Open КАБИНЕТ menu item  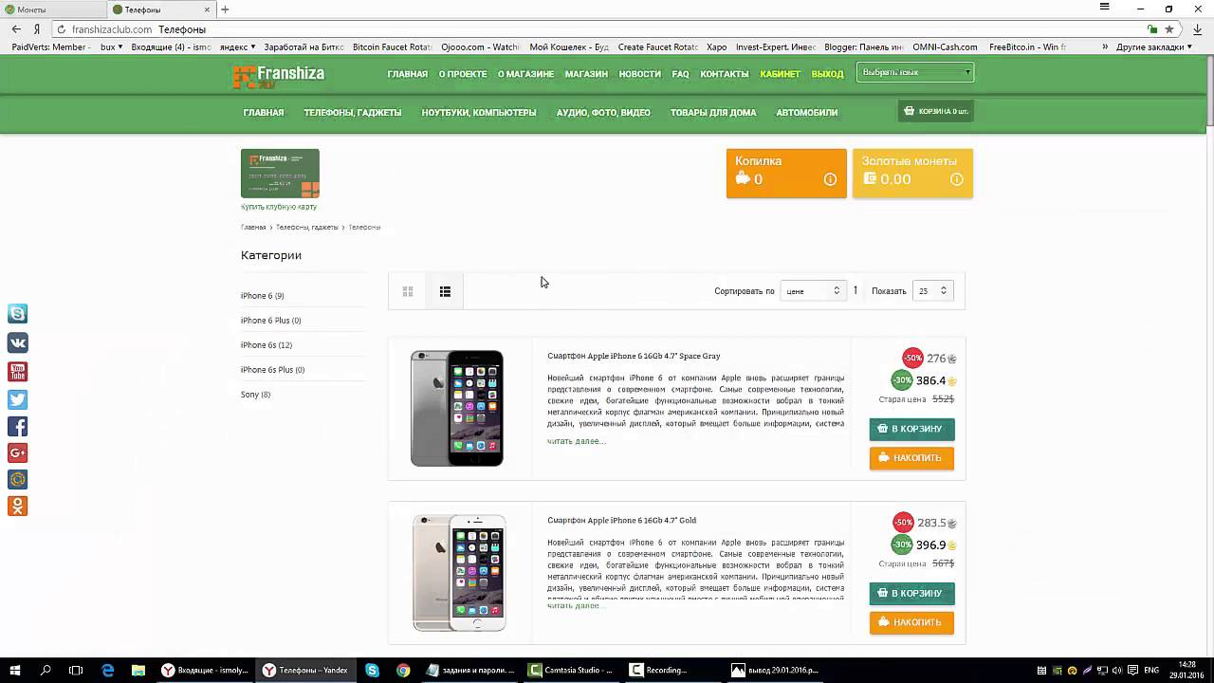[780, 74]
